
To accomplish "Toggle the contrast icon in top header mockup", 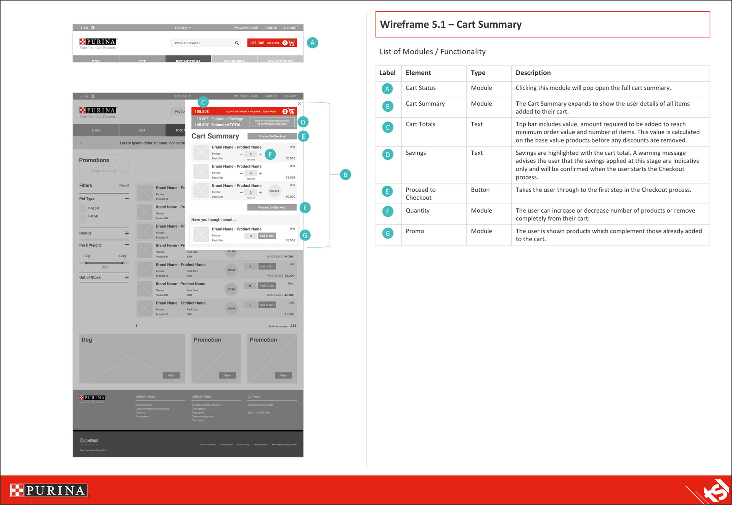I will coord(93,28).
